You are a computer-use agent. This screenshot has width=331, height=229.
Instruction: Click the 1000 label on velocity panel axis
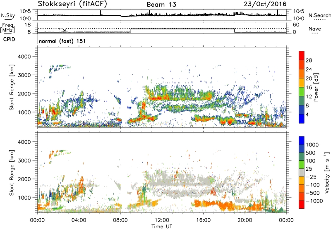coord(24,197)
